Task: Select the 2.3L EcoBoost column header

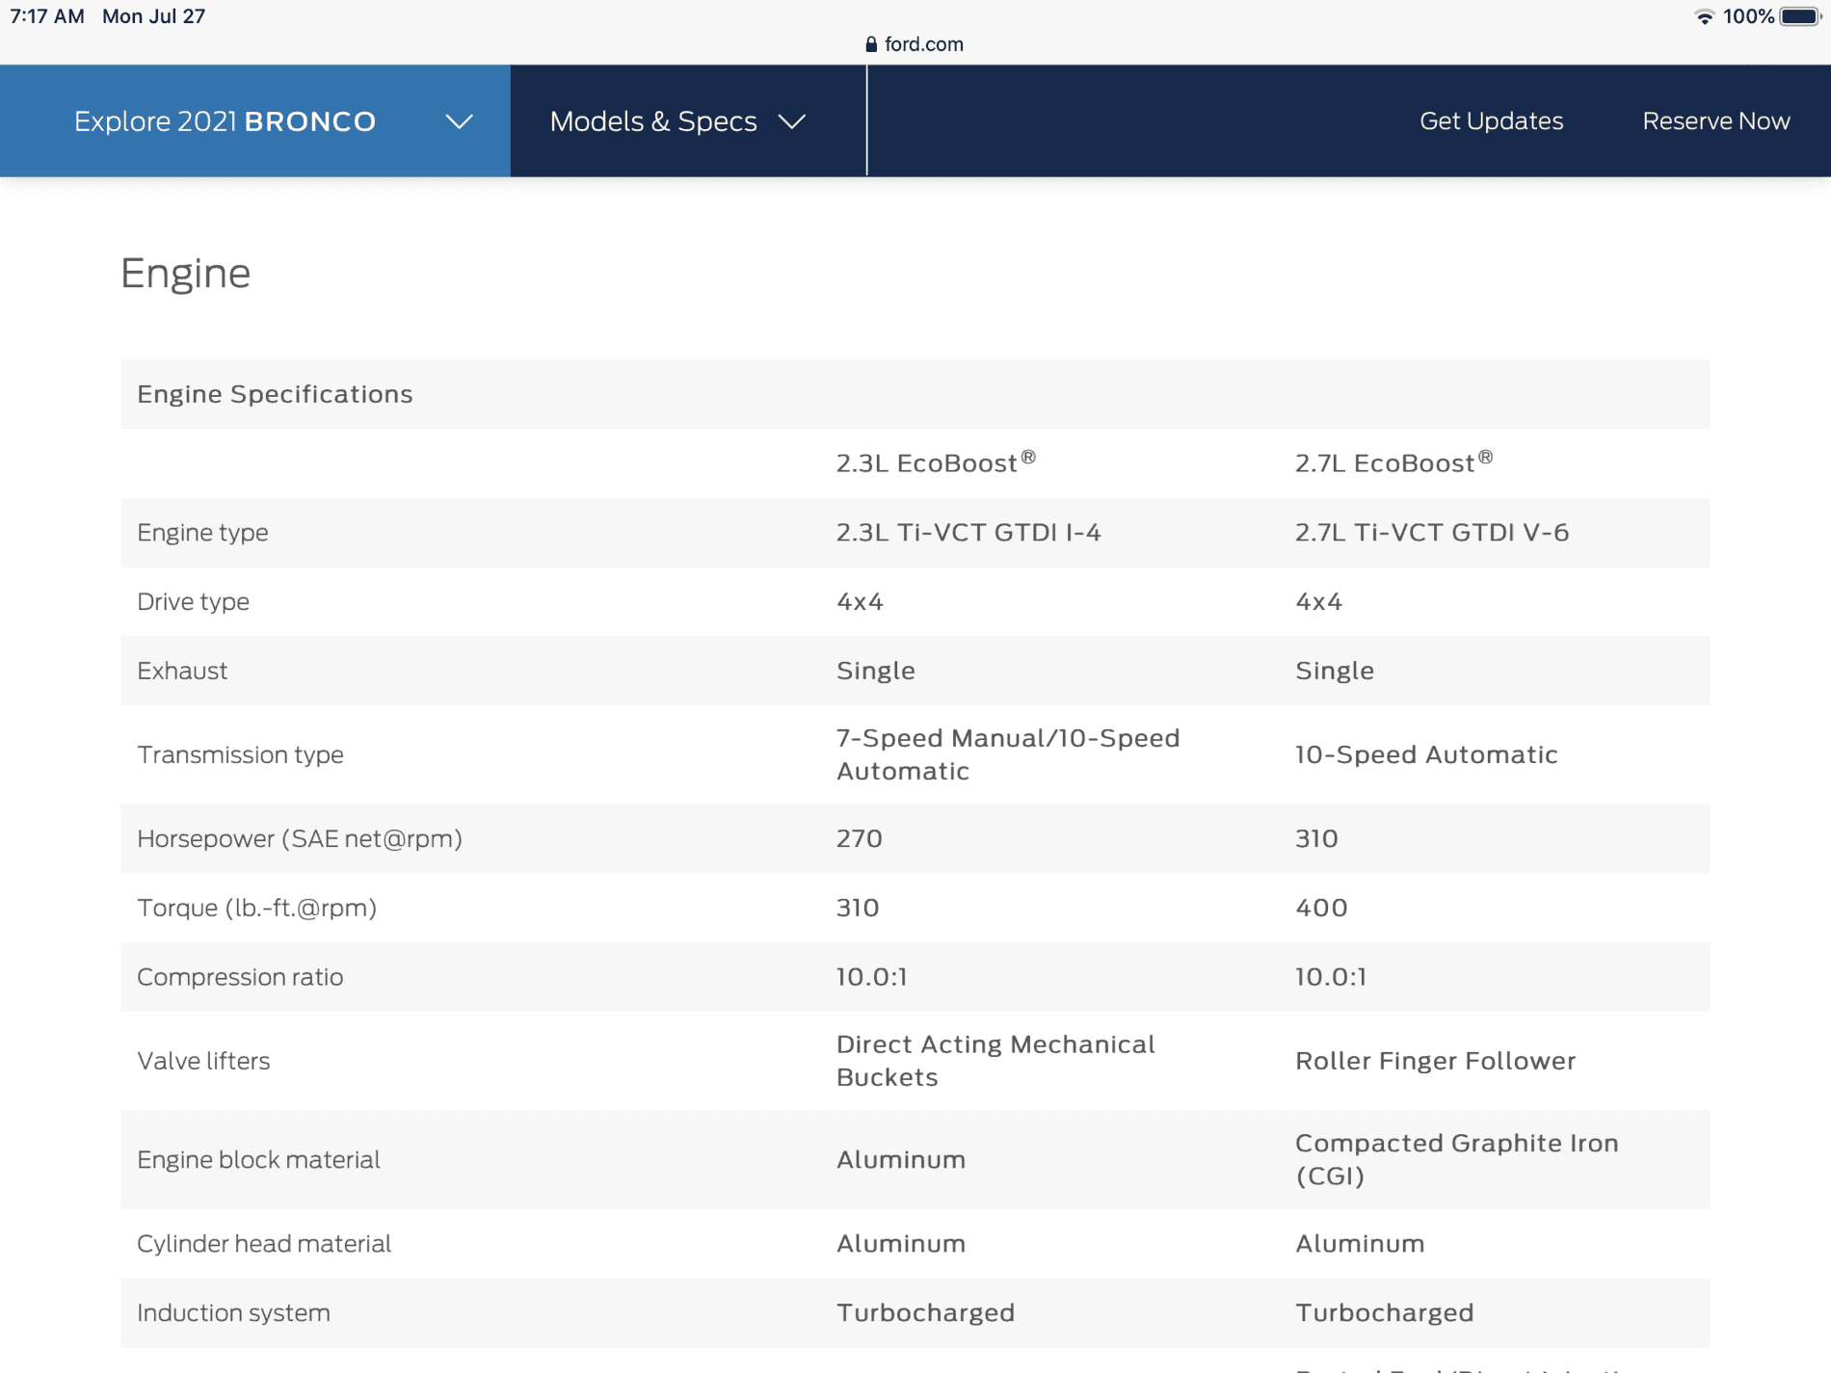Action: (936, 462)
